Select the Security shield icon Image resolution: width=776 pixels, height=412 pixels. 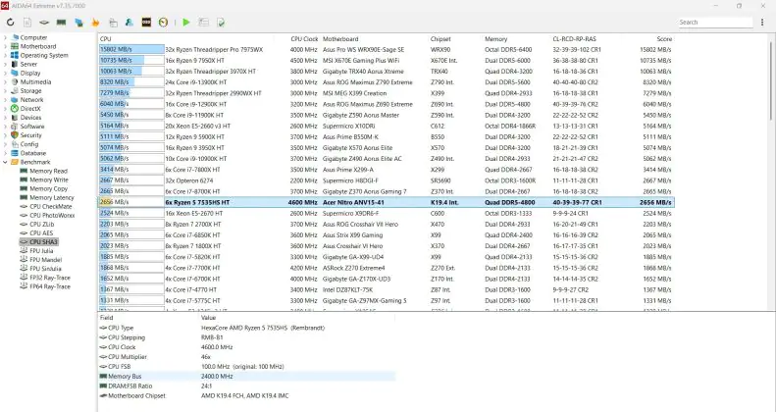pos(15,135)
